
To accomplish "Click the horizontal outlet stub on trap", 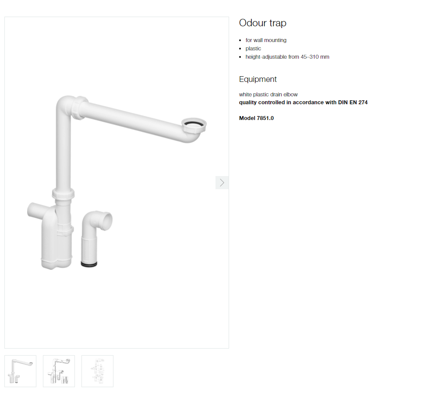I will coord(35,210).
